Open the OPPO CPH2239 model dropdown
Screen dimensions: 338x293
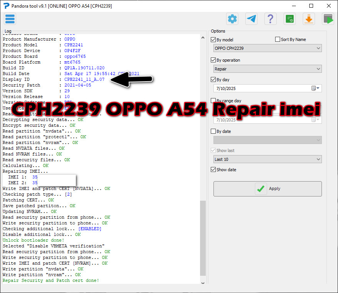267,48
